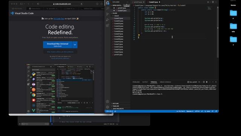Click the Spaces: 4 indentation in status bar

[x=190, y=111]
